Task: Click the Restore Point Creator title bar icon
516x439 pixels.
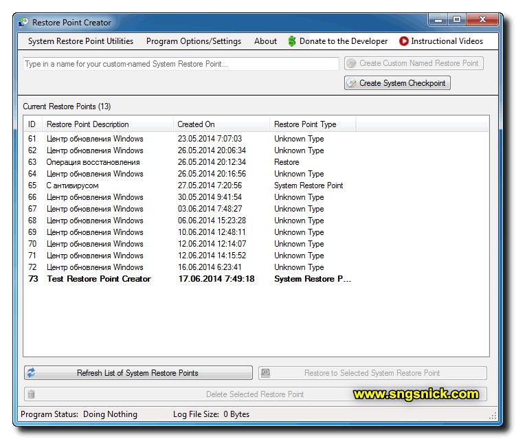Action: 23,23
